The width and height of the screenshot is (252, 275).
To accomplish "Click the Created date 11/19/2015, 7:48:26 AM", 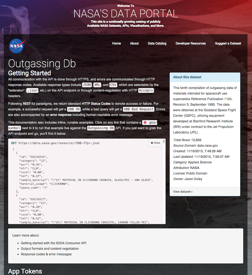I will click(x=204, y=151).
